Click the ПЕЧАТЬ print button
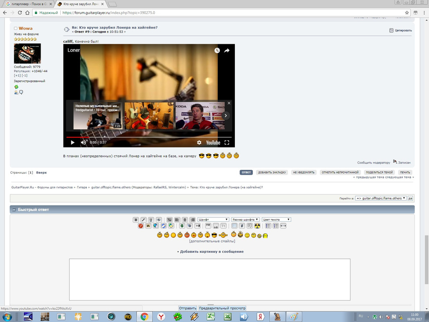 [405, 173]
